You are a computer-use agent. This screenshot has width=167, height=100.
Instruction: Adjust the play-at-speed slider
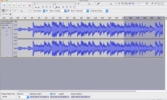click(x=22, y=11)
